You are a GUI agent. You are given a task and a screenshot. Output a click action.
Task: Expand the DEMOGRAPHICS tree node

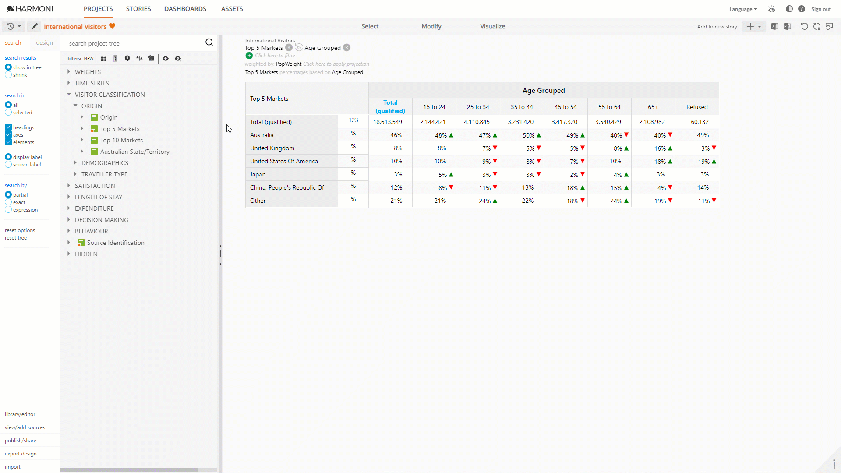[75, 162]
